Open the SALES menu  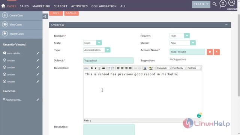pyautogui.click(x=24, y=6)
